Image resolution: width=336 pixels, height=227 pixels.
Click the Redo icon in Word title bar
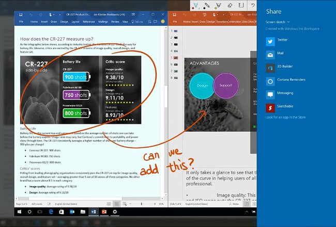(41, 14)
